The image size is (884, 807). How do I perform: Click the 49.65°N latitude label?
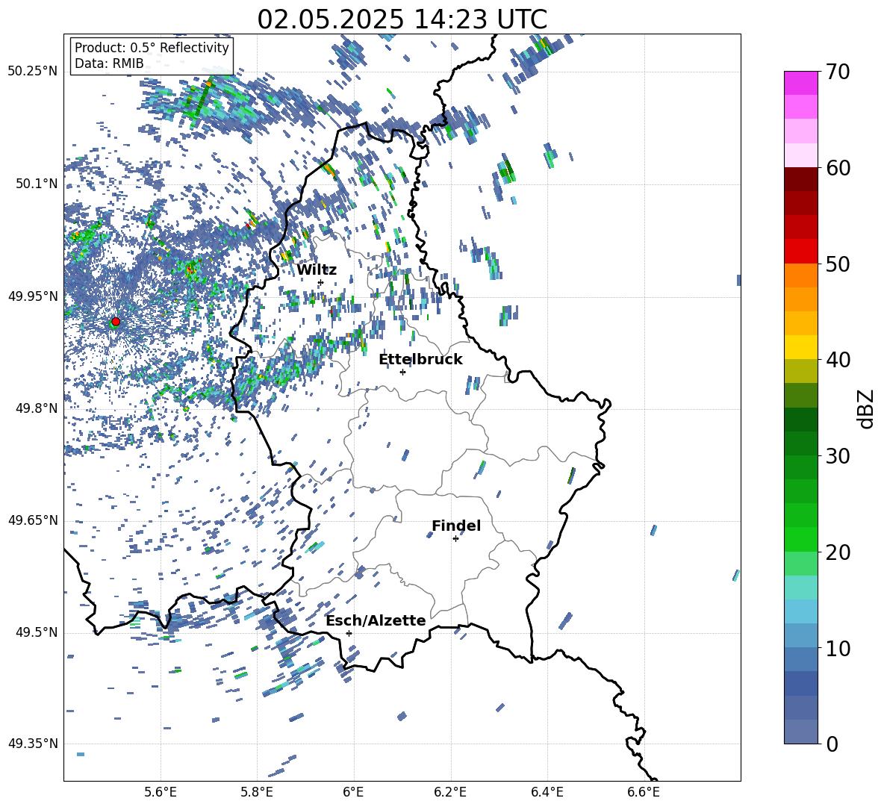[34, 520]
